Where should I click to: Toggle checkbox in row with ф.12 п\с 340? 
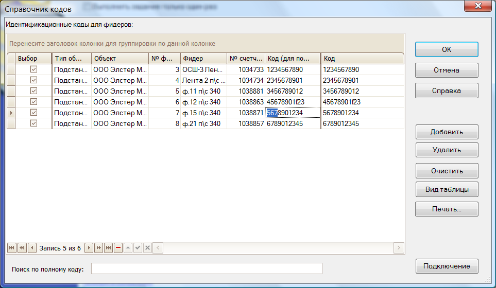coord(34,102)
